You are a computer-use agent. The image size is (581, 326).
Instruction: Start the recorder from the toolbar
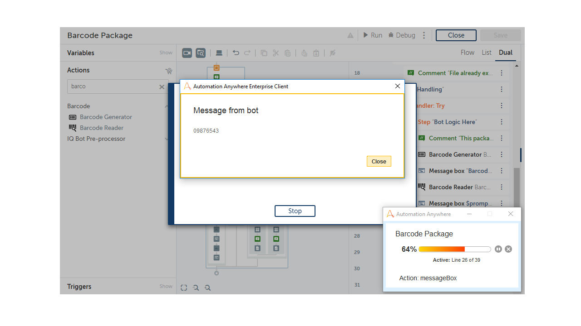[x=187, y=53]
